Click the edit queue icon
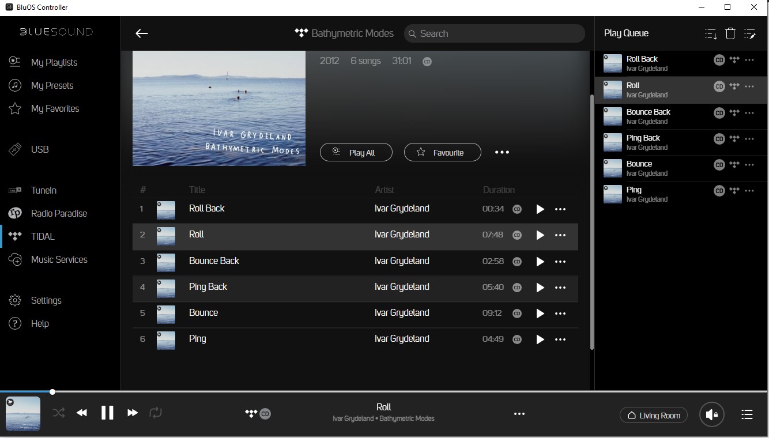The height and width of the screenshot is (438, 769). 750,34
